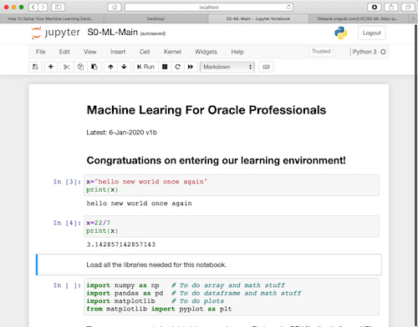Viewport: 418px width, 327px height.
Task: Open the Help menu
Action: click(x=237, y=52)
